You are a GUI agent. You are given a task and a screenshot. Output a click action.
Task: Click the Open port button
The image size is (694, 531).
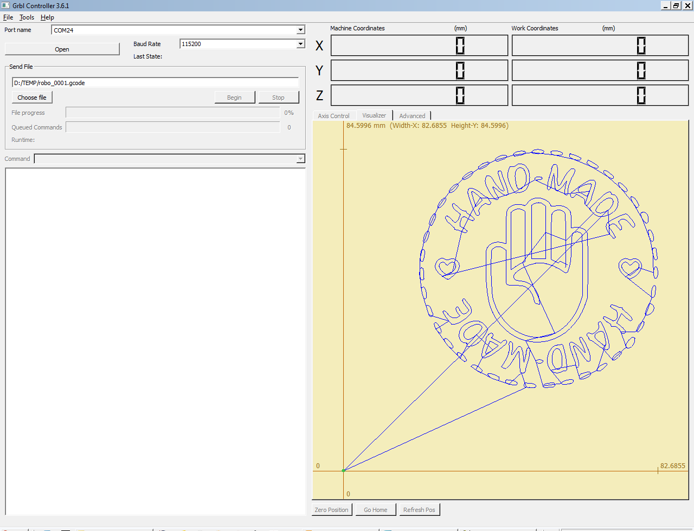pyautogui.click(x=62, y=49)
